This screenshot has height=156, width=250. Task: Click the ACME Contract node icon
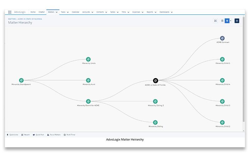click(222, 38)
